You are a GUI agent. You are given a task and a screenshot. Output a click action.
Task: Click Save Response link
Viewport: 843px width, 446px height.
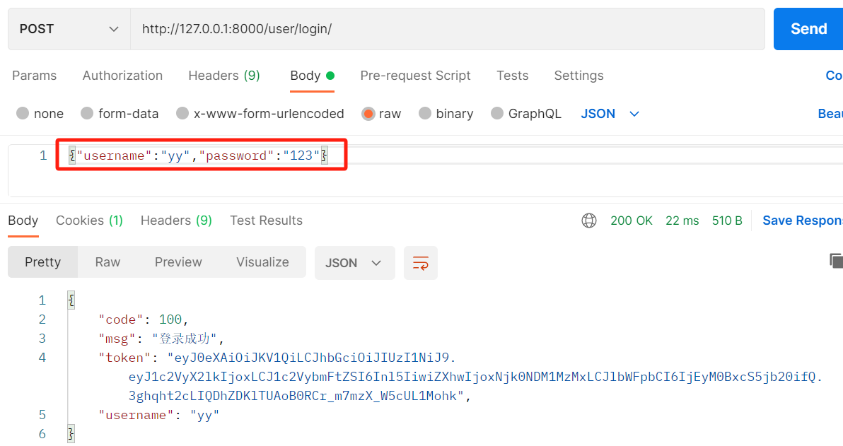click(802, 221)
